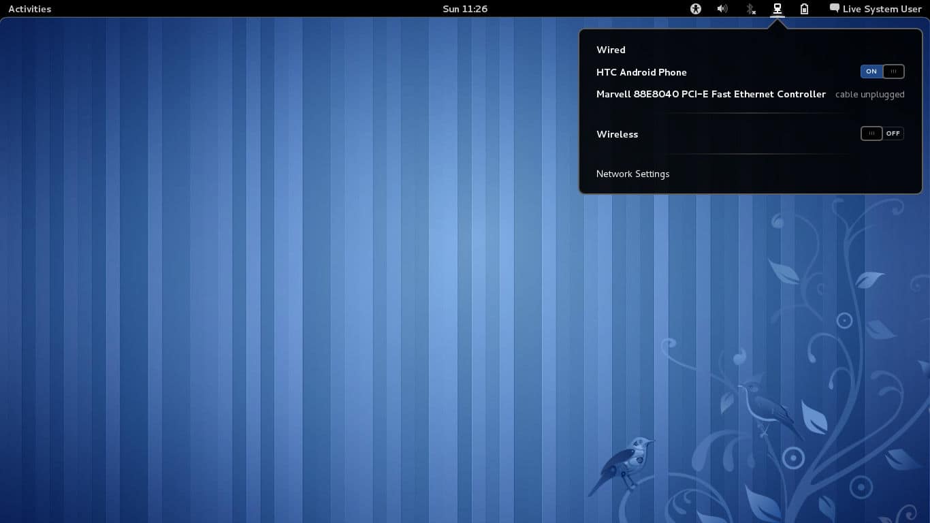Select HTC Android Phone connection entry
This screenshot has width=930, height=523.
(641, 72)
